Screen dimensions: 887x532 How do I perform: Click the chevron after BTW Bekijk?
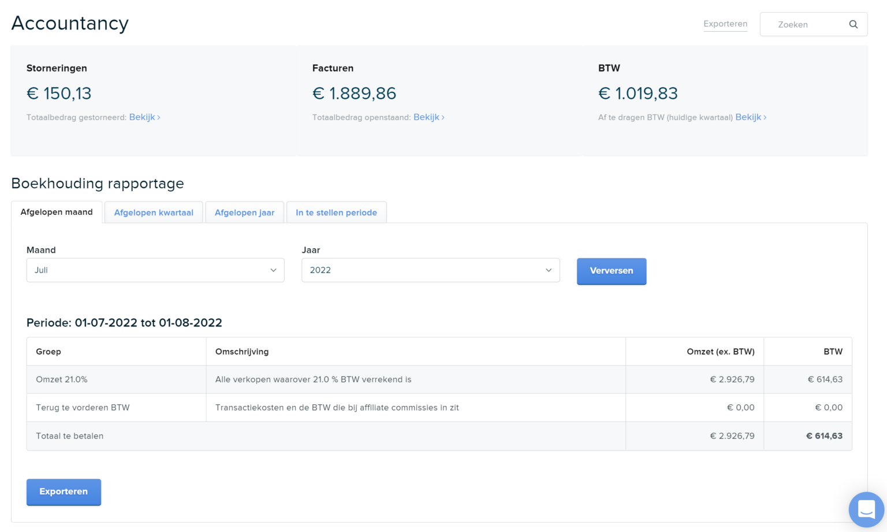coord(765,117)
